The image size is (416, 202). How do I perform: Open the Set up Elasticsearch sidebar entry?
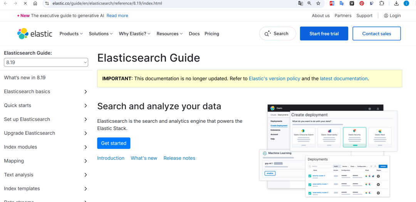(x=27, y=119)
